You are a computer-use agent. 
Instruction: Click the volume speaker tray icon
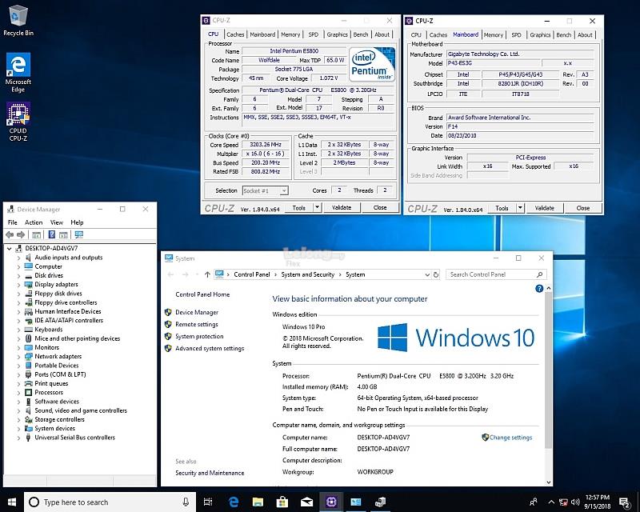[575, 502]
